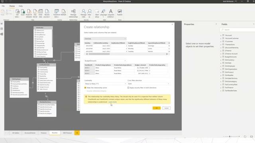Select FactResellerSales table in Fields list
This screenshot has width=255, height=143.
pos(231,91)
